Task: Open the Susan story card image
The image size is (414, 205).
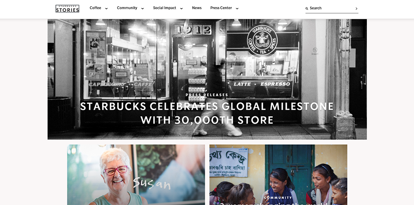Action: click(x=136, y=175)
